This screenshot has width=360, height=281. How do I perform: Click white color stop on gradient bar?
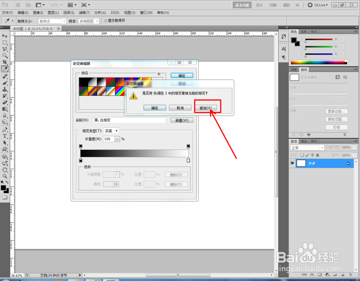pyautogui.click(x=188, y=160)
